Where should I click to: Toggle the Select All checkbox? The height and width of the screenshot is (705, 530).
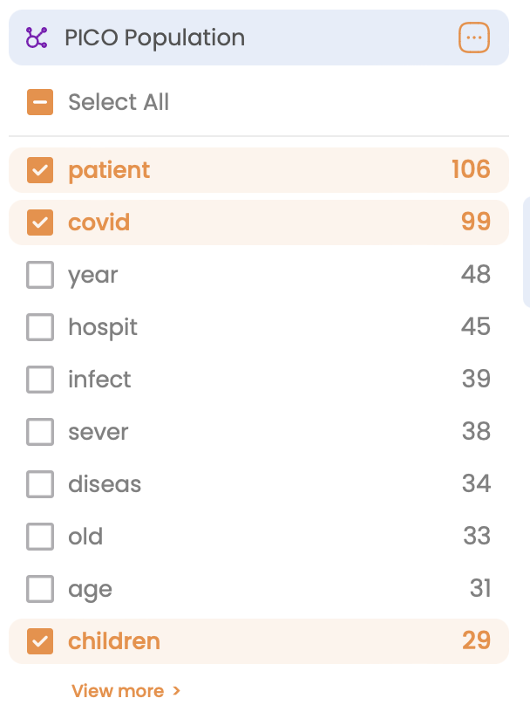40,102
